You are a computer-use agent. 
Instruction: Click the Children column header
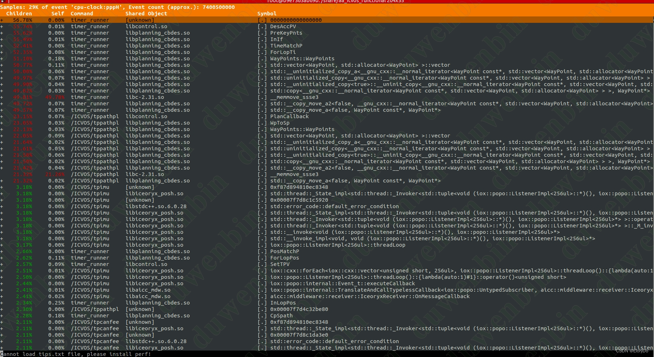19,14
